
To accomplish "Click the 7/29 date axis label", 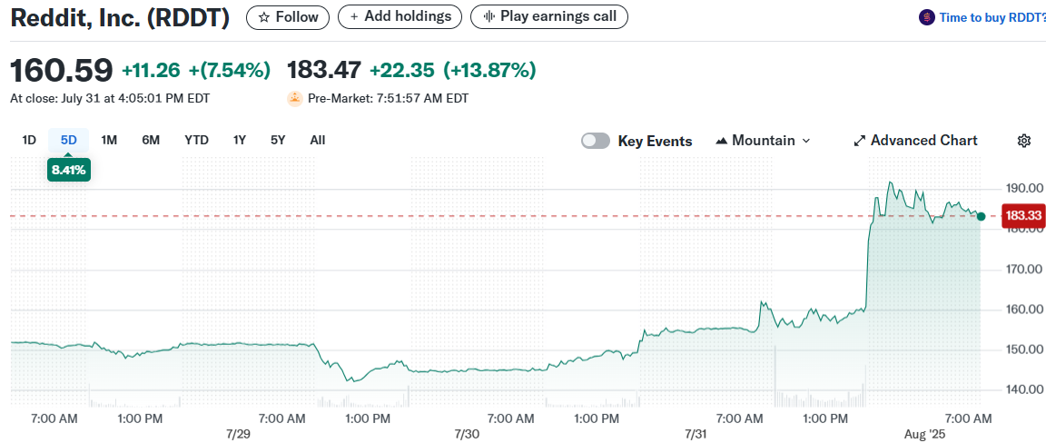I will (x=238, y=434).
